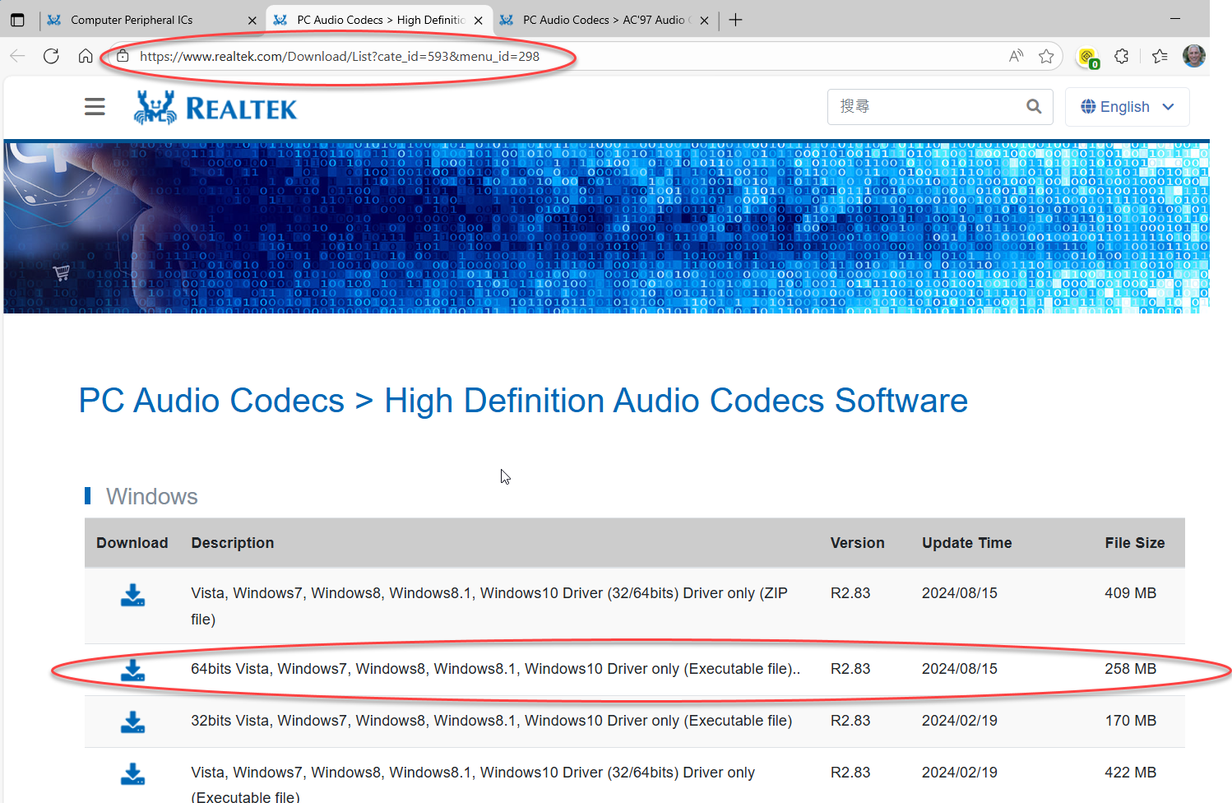Click the 258 MB file size
Image resolution: width=1232 pixels, height=803 pixels.
[1130, 669]
